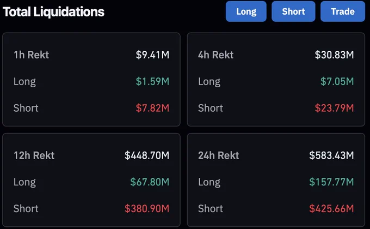Open the Trade button
Viewport: 370px width, 229px height.
343,11
